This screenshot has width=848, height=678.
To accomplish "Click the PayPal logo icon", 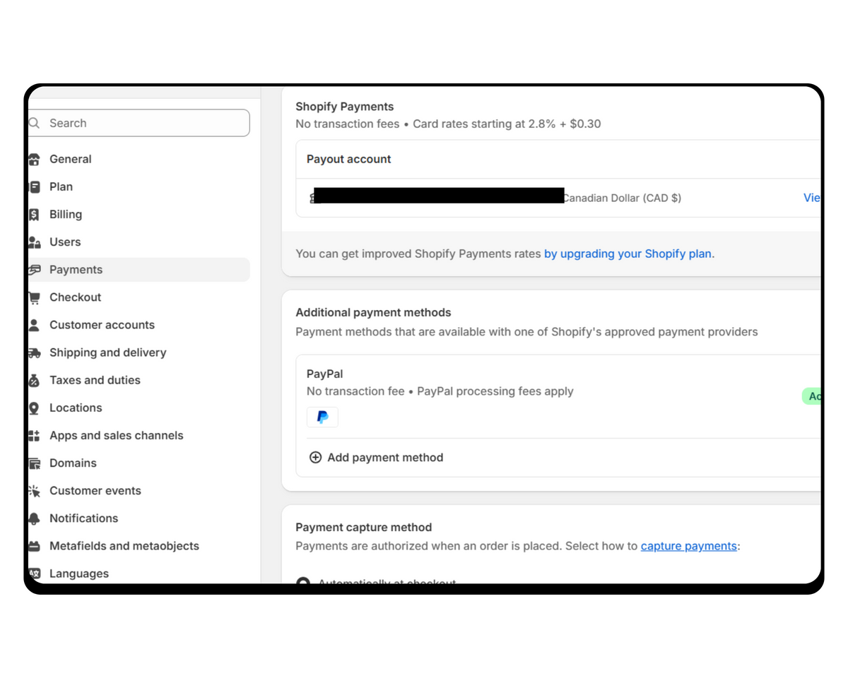I will point(322,417).
